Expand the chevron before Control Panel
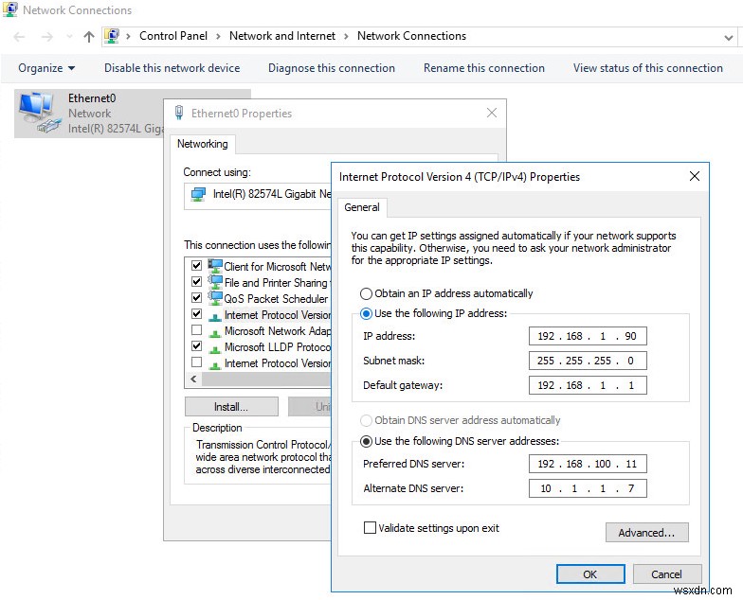The height and width of the screenshot is (600, 743). coord(128,36)
